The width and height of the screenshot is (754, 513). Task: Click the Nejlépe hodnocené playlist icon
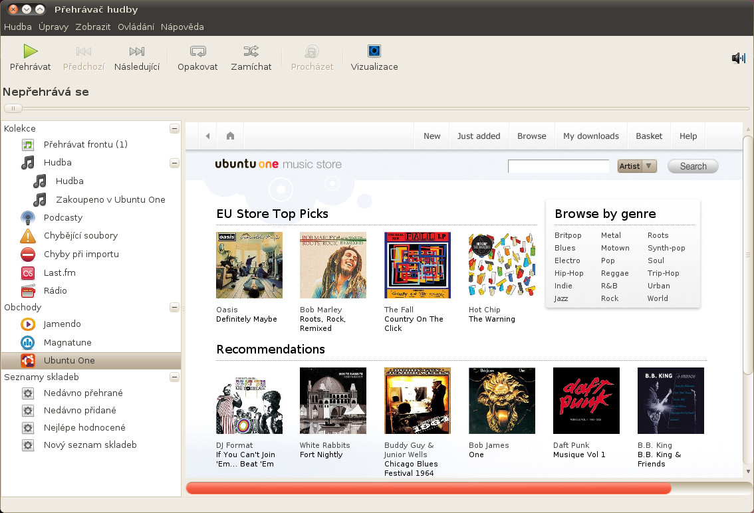(28, 428)
